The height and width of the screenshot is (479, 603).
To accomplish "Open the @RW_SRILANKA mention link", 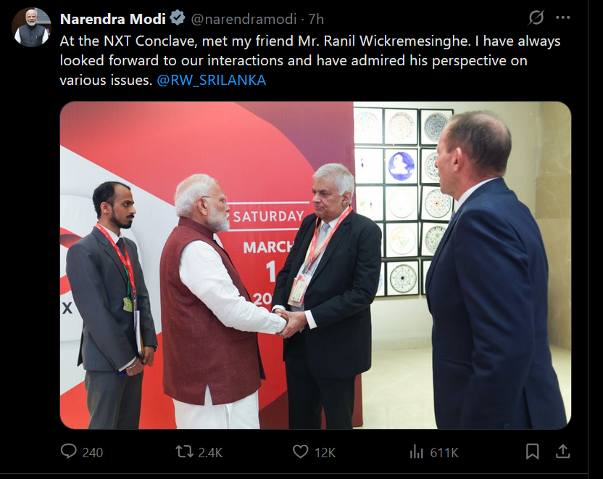I will click(212, 81).
